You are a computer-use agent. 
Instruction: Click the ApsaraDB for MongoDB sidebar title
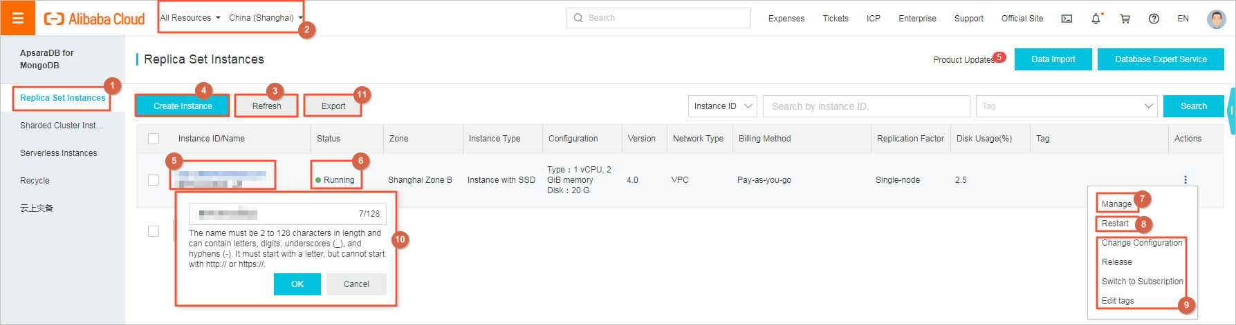(46, 59)
